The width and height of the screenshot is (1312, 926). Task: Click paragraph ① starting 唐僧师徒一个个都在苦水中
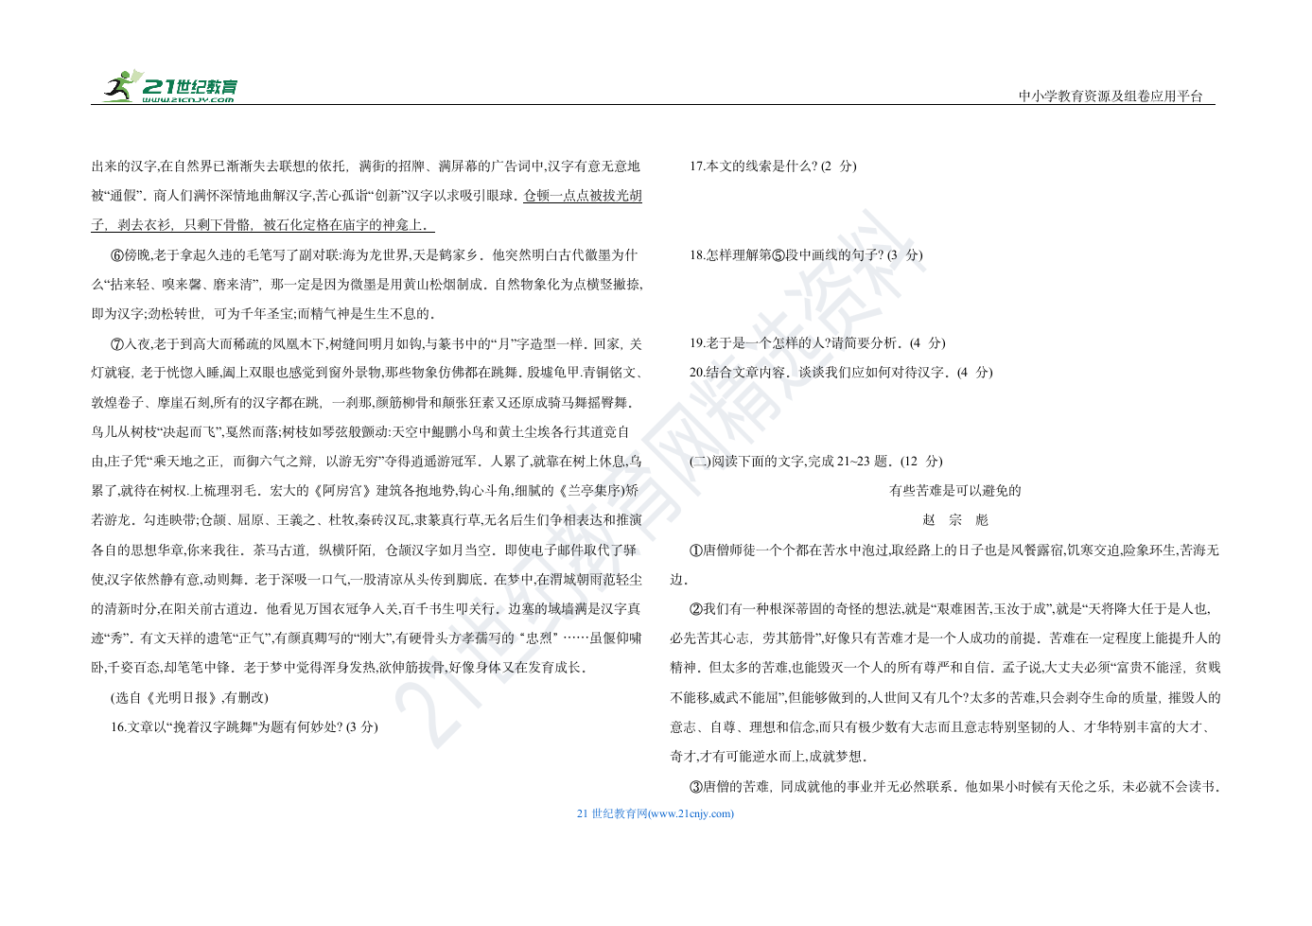click(945, 565)
